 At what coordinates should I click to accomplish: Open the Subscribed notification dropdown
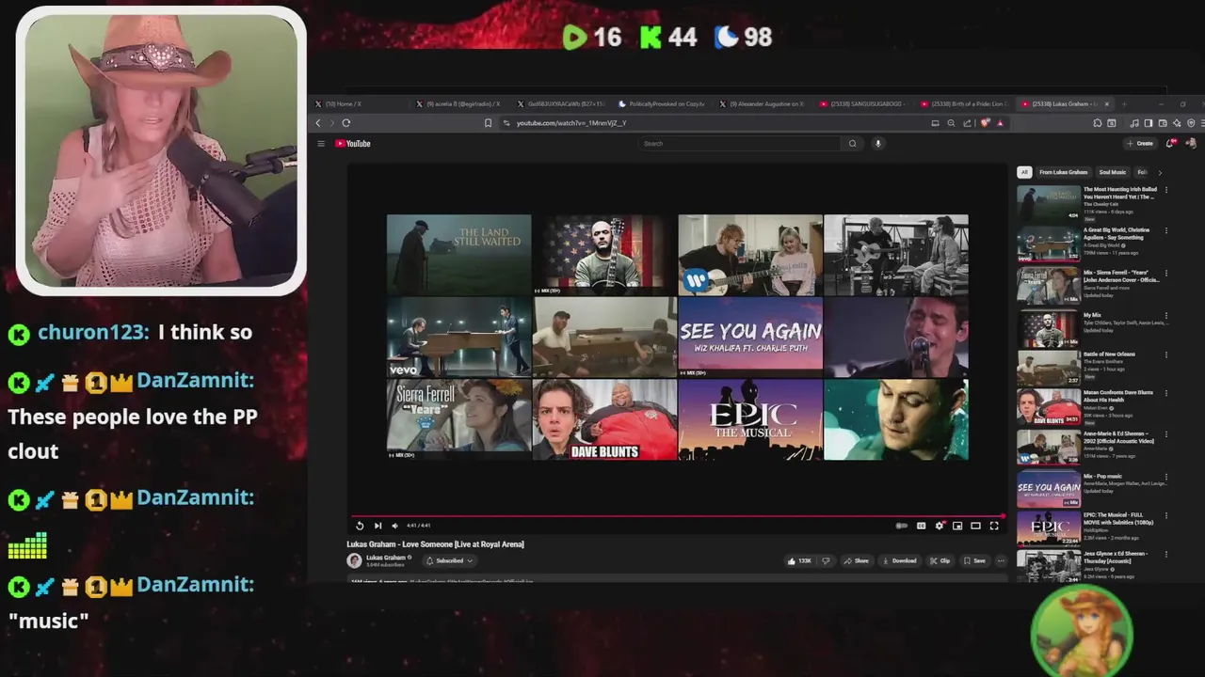tap(449, 560)
